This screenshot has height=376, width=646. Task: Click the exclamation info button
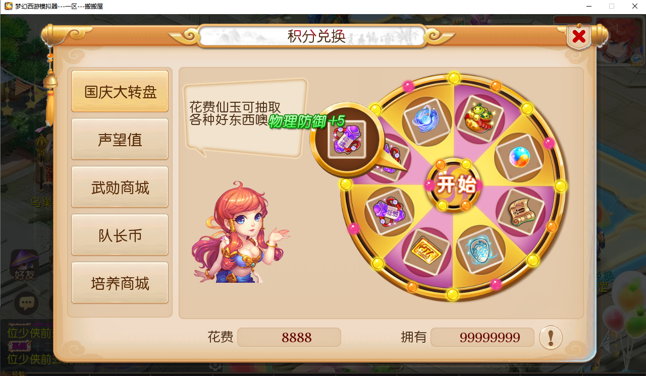pyautogui.click(x=551, y=337)
